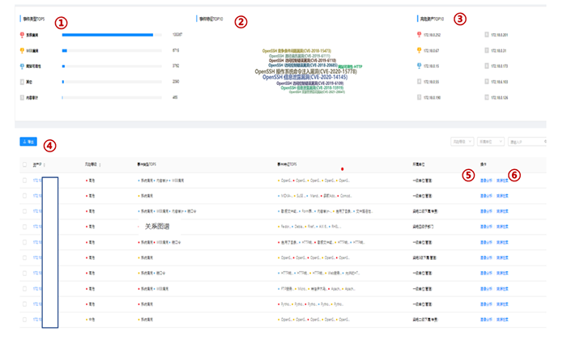Click word cloud entry CVE-2018-20685
567x340 pixels.
pos(303,65)
